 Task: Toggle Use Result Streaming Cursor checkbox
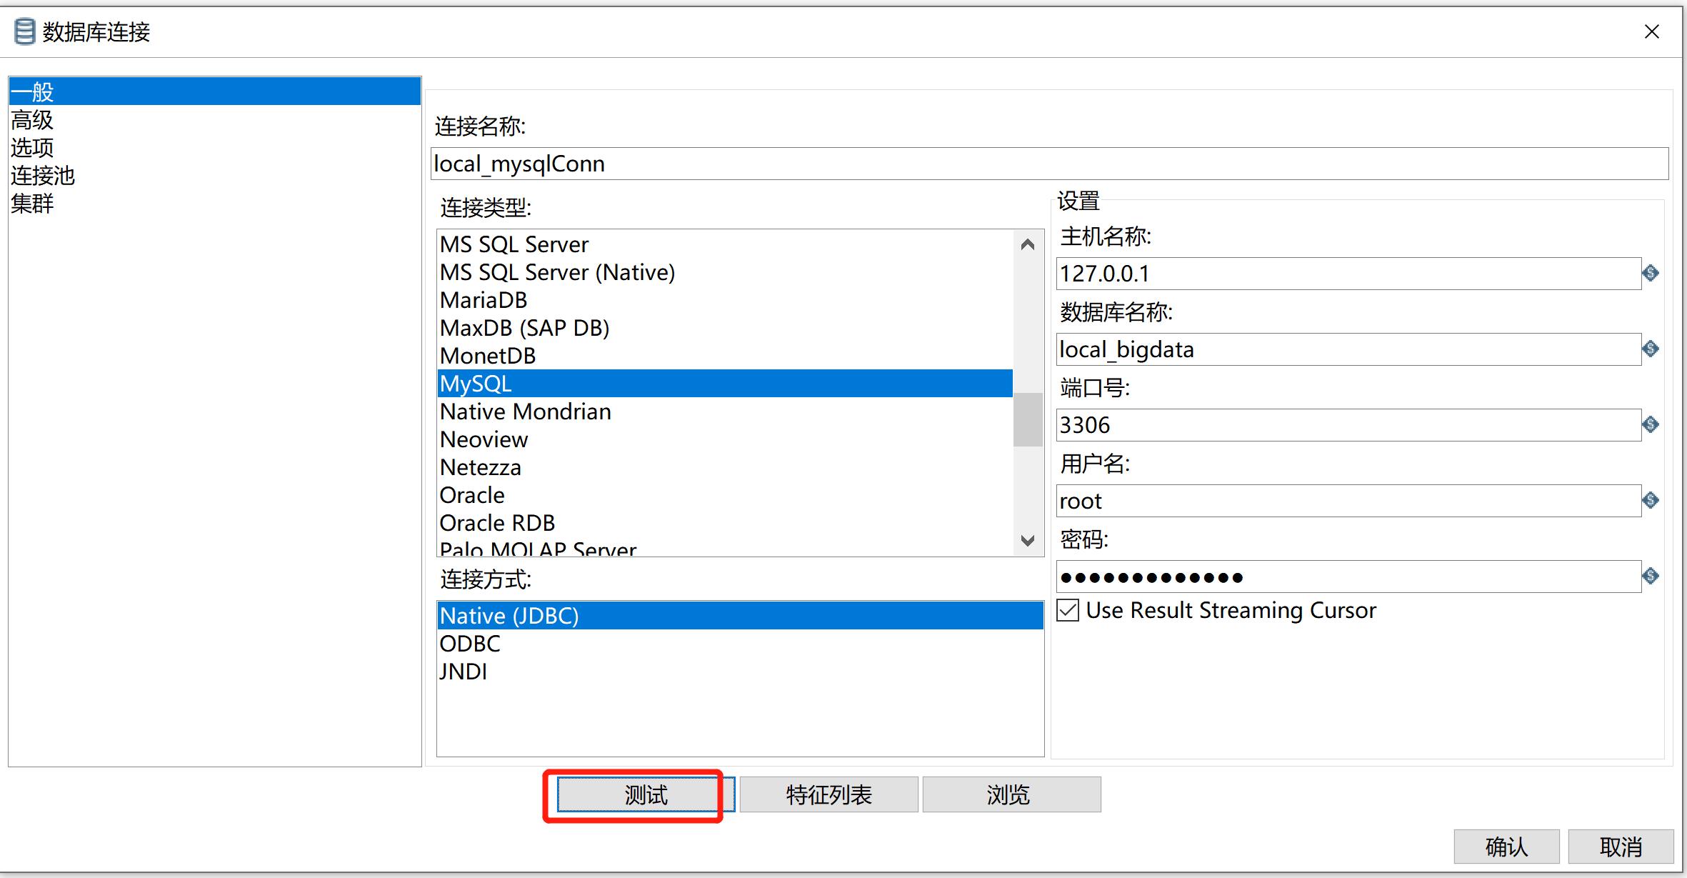[1068, 610]
